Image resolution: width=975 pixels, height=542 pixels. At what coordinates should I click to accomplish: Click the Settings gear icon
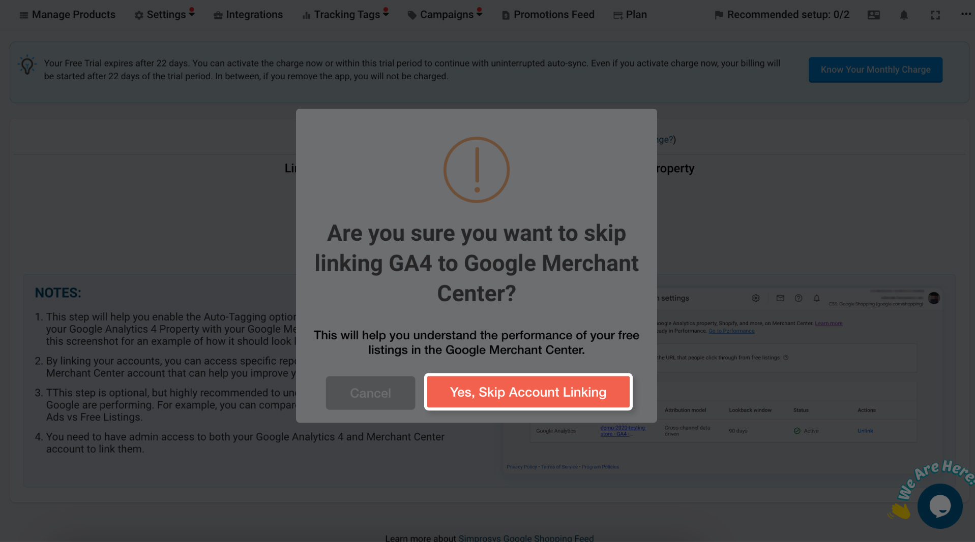tap(139, 15)
